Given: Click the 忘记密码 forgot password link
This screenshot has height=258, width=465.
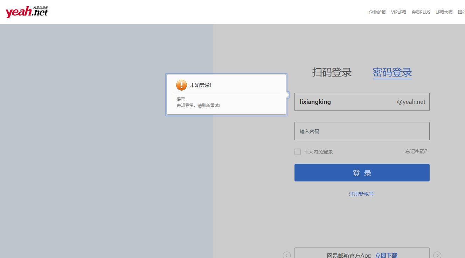Looking at the screenshot, I should point(416,151).
